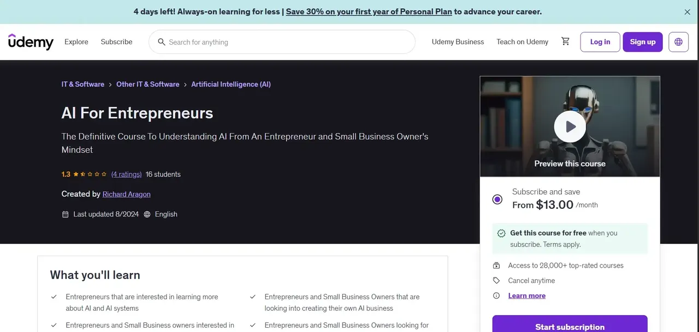Click the Cancel anytime text

coord(531,281)
